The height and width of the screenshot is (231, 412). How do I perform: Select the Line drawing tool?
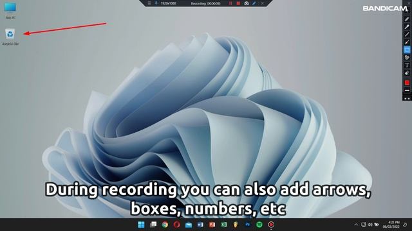407,34
